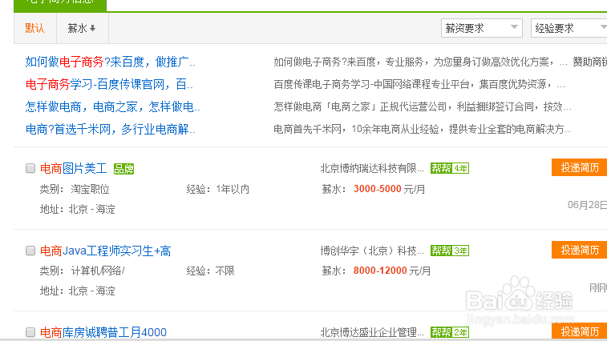Click date text 06月28日
This screenshot has height=341, width=607.
tap(587, 205)
